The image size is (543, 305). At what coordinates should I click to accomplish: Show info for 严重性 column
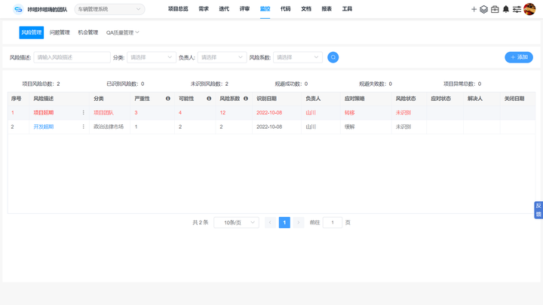pyautogui.click(x=168, y=99)
